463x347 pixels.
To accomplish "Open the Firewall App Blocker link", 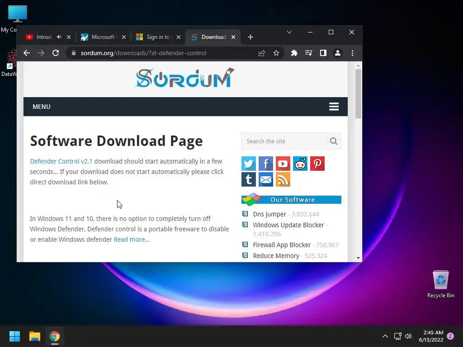I will point(282,245).
